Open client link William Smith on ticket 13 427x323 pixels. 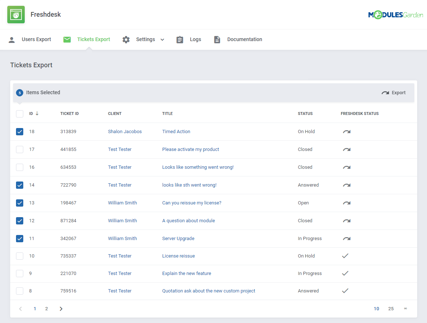pyautogui.click(x=123, y=203)
